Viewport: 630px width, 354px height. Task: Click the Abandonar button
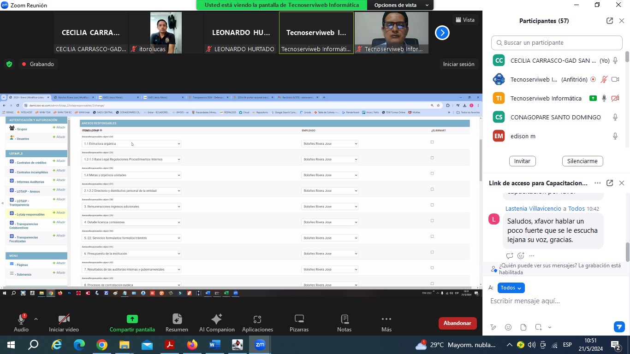click(457, 323)
